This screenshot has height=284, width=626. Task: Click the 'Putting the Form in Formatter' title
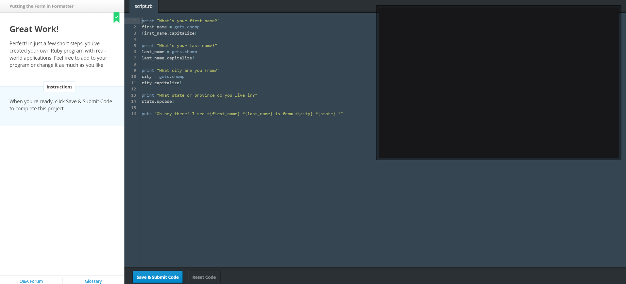tap(42, 6)
